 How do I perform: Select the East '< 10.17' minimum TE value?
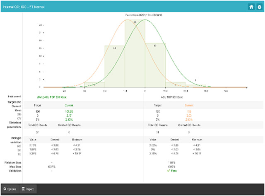tap(197, 154)
